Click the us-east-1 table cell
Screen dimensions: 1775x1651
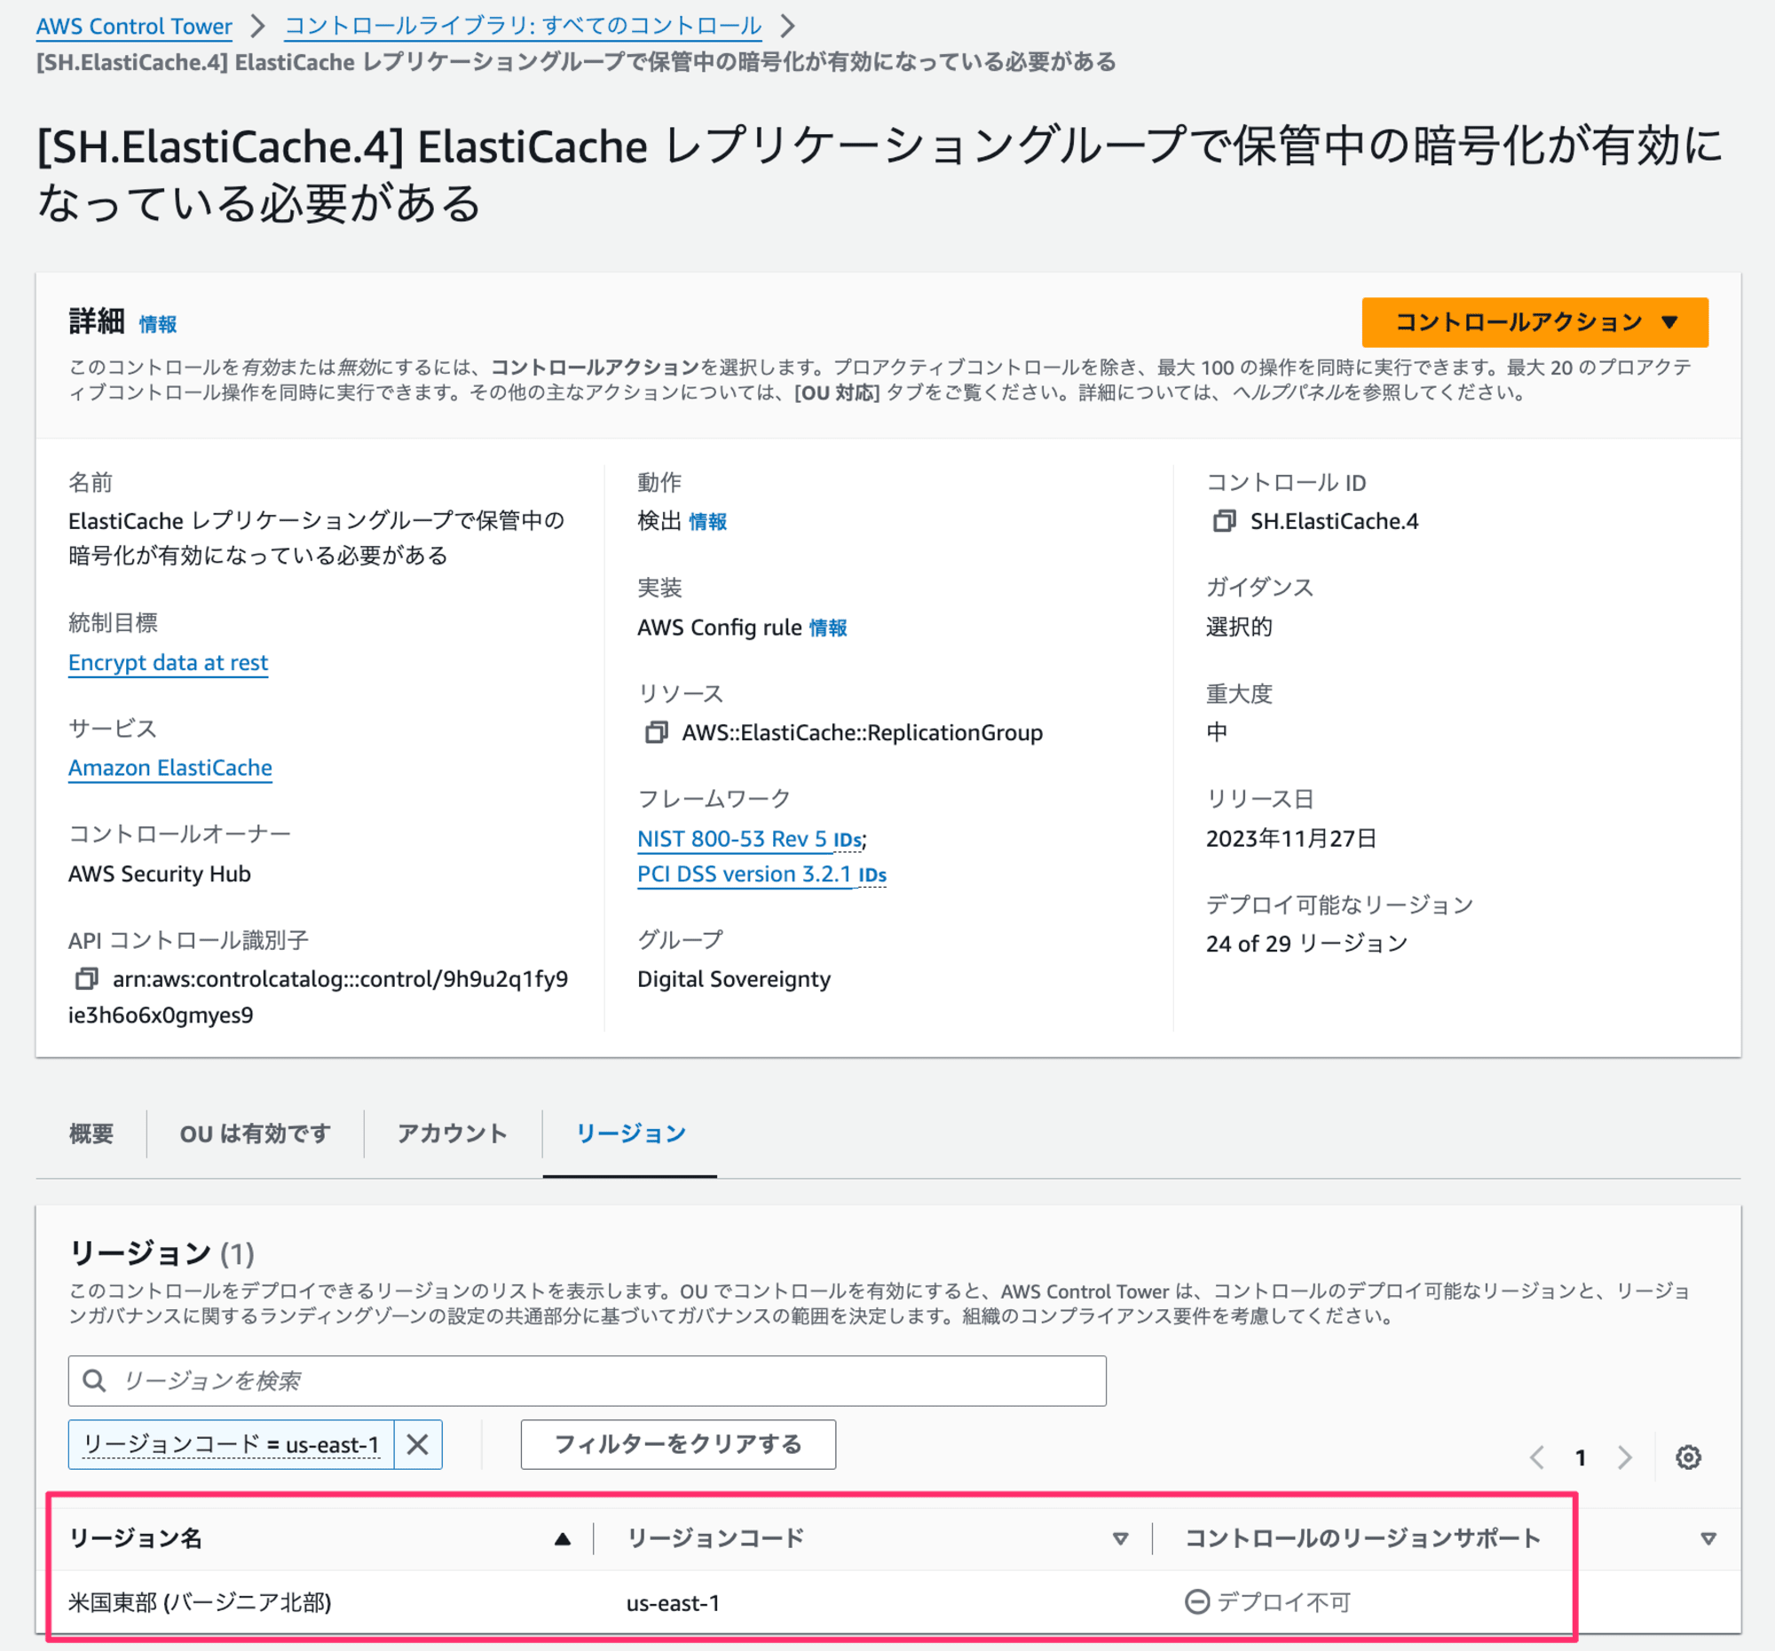(674, 1603)
